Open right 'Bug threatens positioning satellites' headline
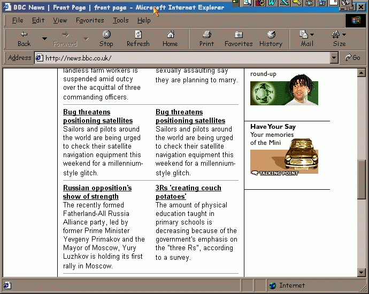 tap(190, 116)
